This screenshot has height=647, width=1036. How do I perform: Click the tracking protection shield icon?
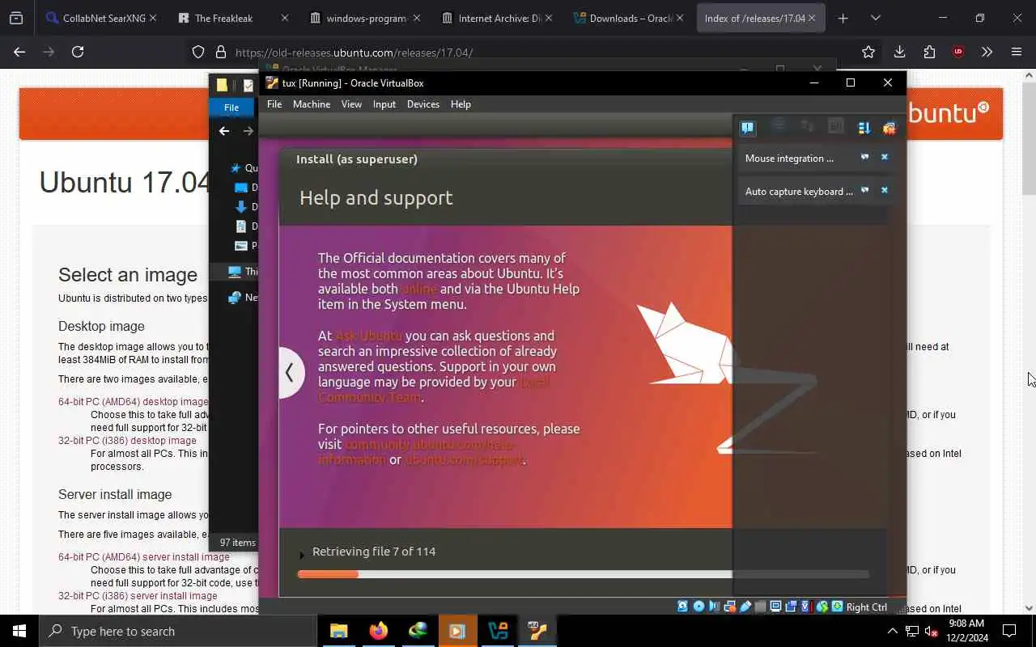pyautogui.click(x=198, y=52)
